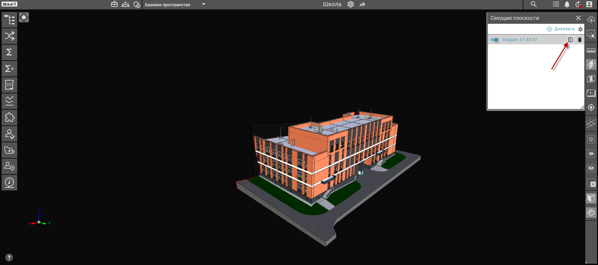Click the sigma summation tool icon
Viewport: 598px width, 265px height.
(x=9, y=52)
